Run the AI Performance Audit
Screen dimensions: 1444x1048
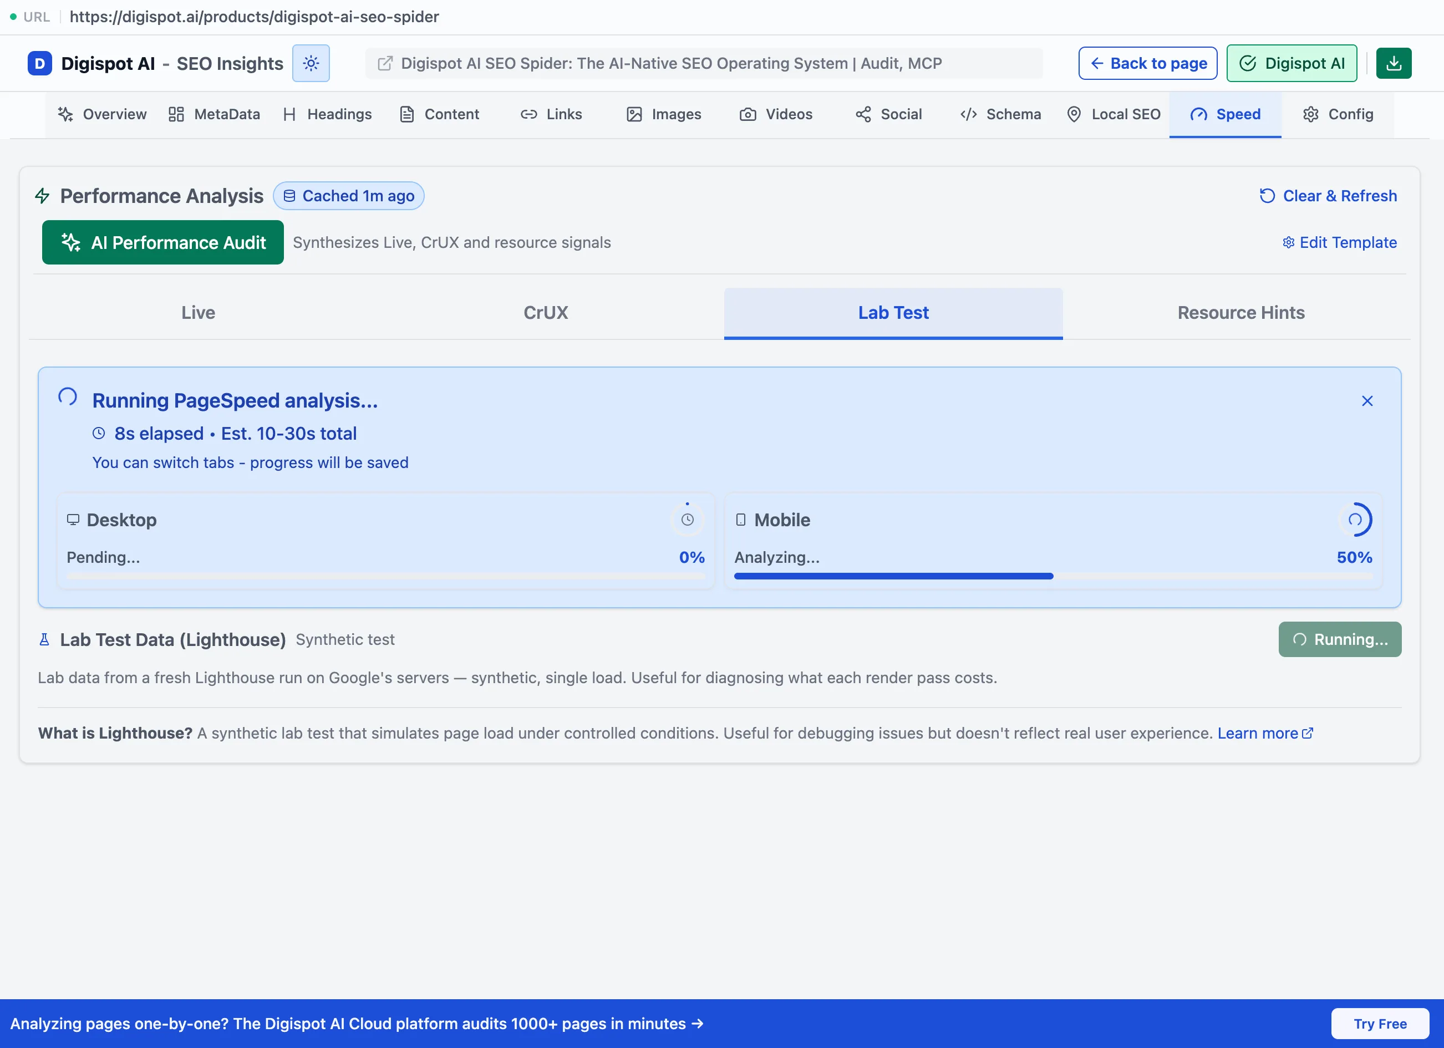tap(163, 242)
